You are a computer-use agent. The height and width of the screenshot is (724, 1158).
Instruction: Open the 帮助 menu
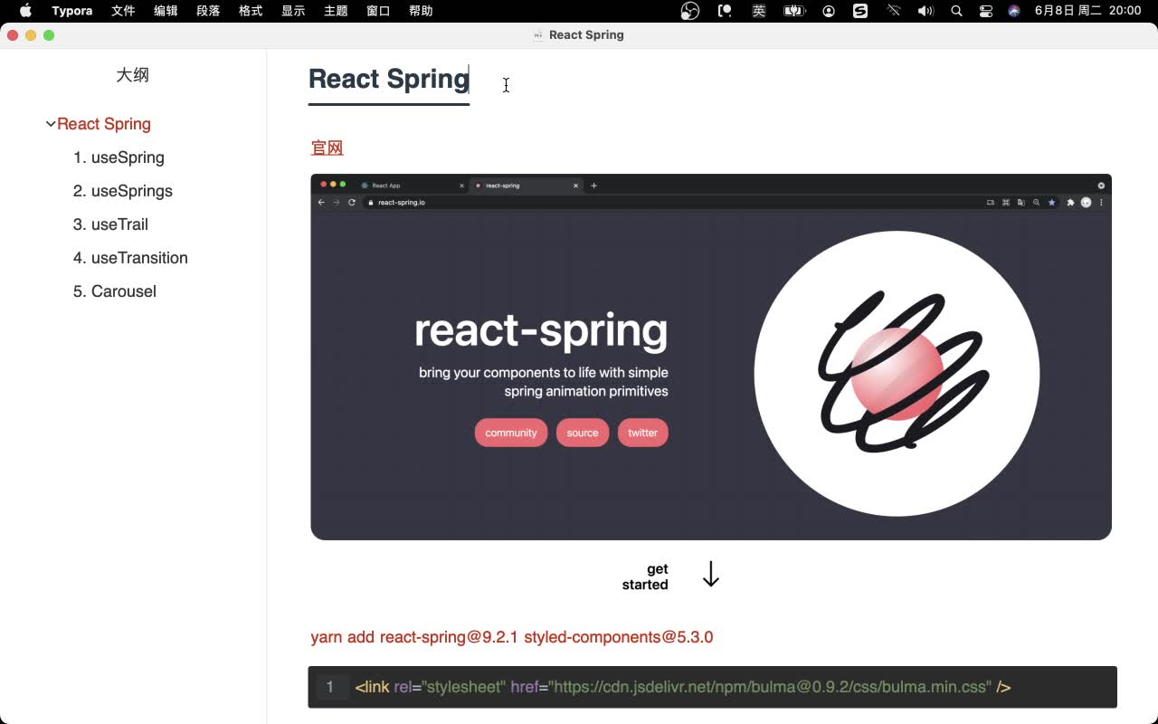421,11
